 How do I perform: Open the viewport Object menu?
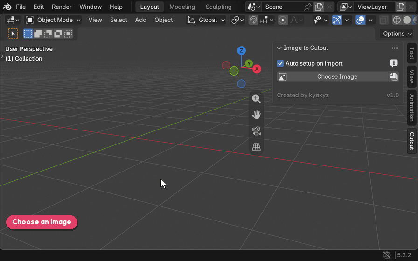click(x=164, y=20)
